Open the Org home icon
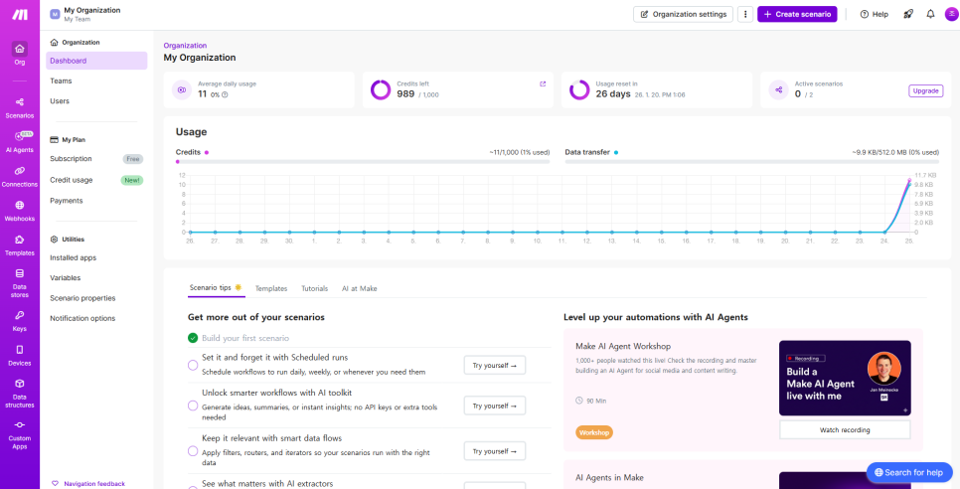960x489 pixels. (20, 49)
